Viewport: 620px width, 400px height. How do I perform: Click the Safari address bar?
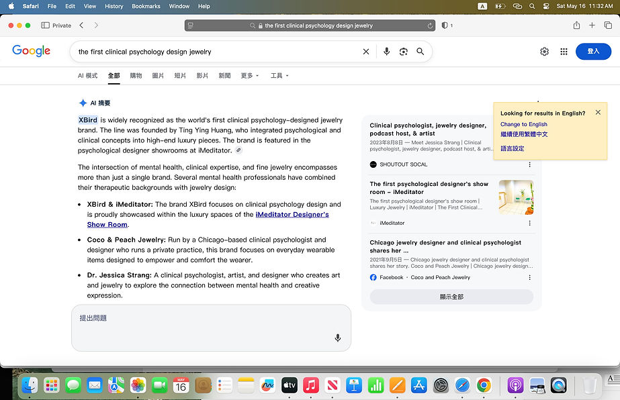(310, 26)
